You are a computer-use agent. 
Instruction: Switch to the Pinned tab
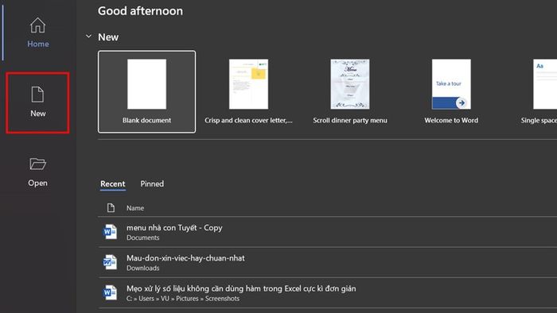tap(152, 184)
